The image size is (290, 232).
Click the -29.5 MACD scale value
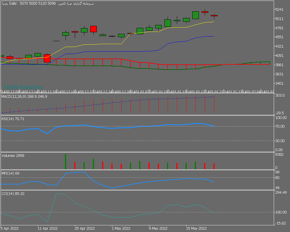click(280, 113)
